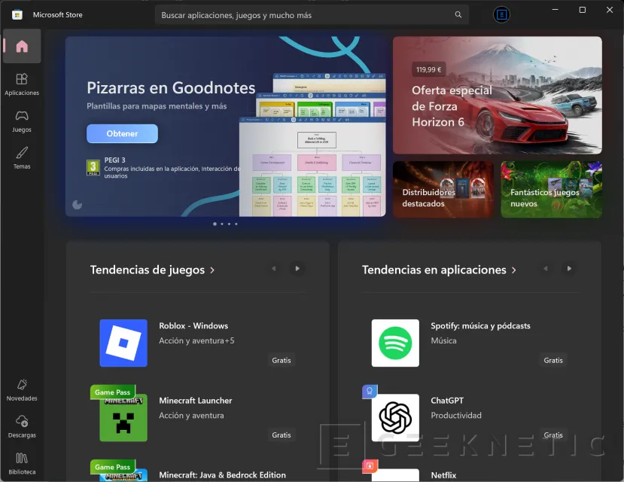The image size is (624, 482).
Task: Click 'Productividad' category under ChatGPT
Action: [456, 416]
